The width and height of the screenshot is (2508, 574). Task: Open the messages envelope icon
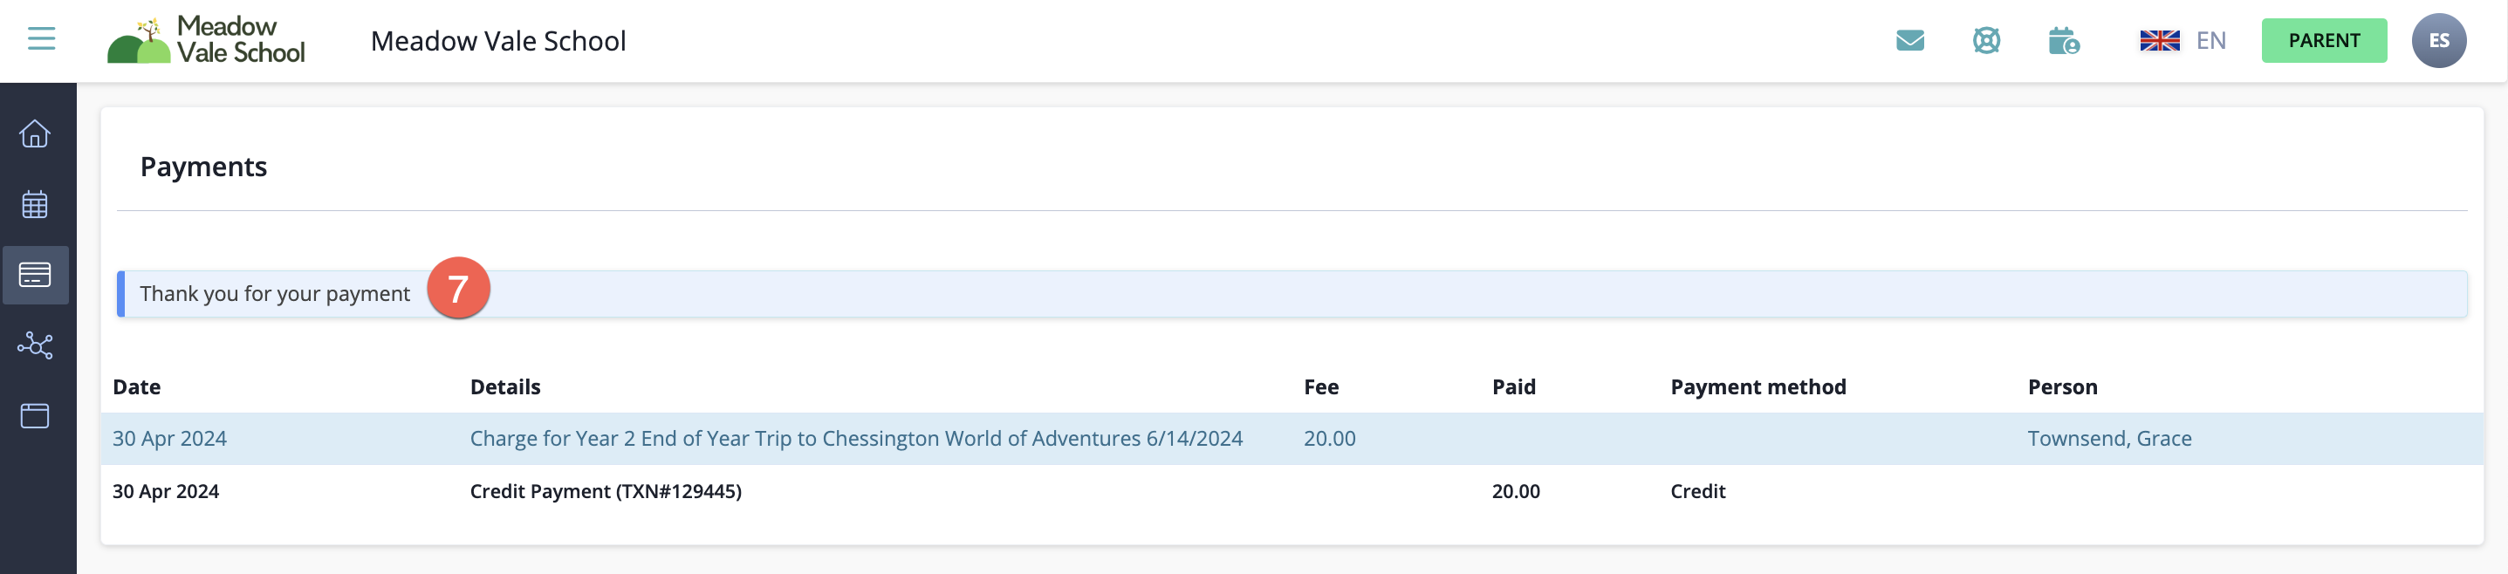pos(1909,41)
